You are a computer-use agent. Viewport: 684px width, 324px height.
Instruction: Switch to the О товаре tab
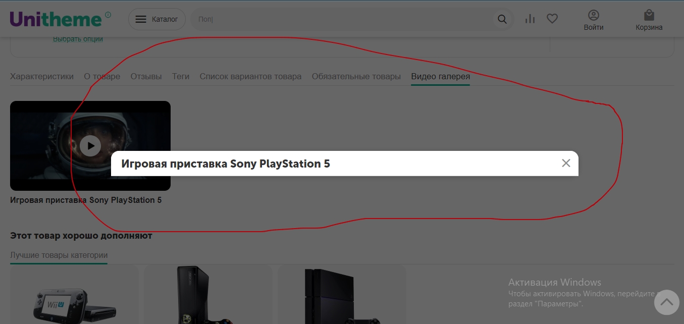point(102,77)
